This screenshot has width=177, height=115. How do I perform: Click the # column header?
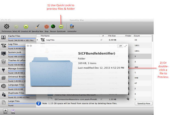point(103,36)
